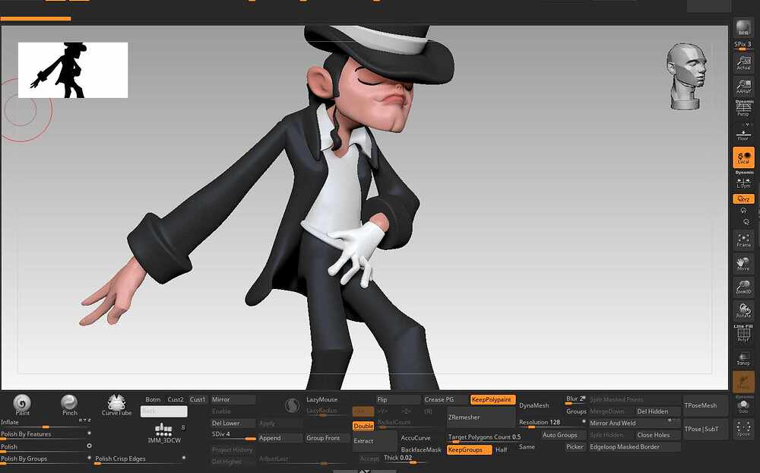Click Auto Groups button

[563, 435]
